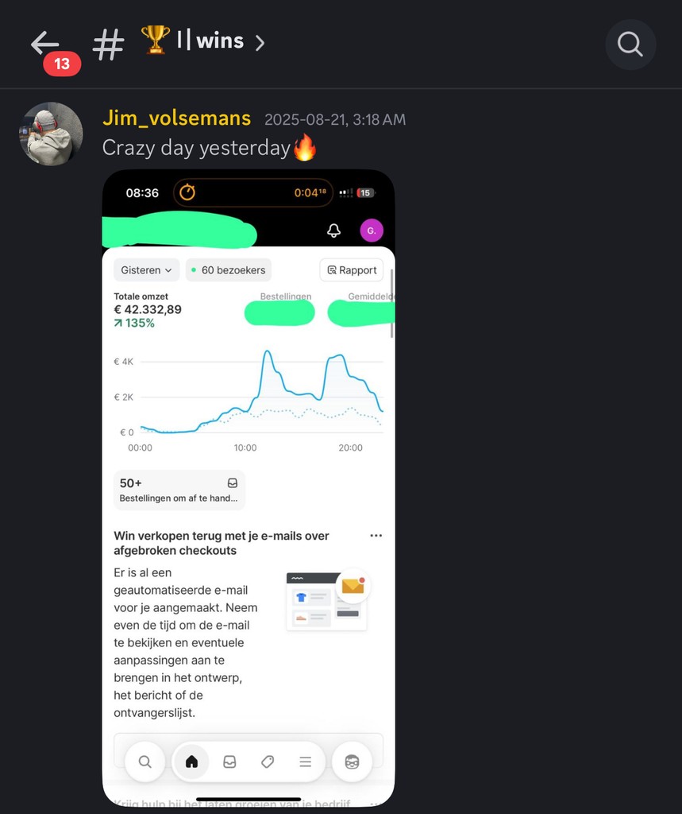Image resolution: width=682 pixels, height=814 pixels.
Task: Open the hamburger menu icon in navigation
Action: [x=305, y=762]
